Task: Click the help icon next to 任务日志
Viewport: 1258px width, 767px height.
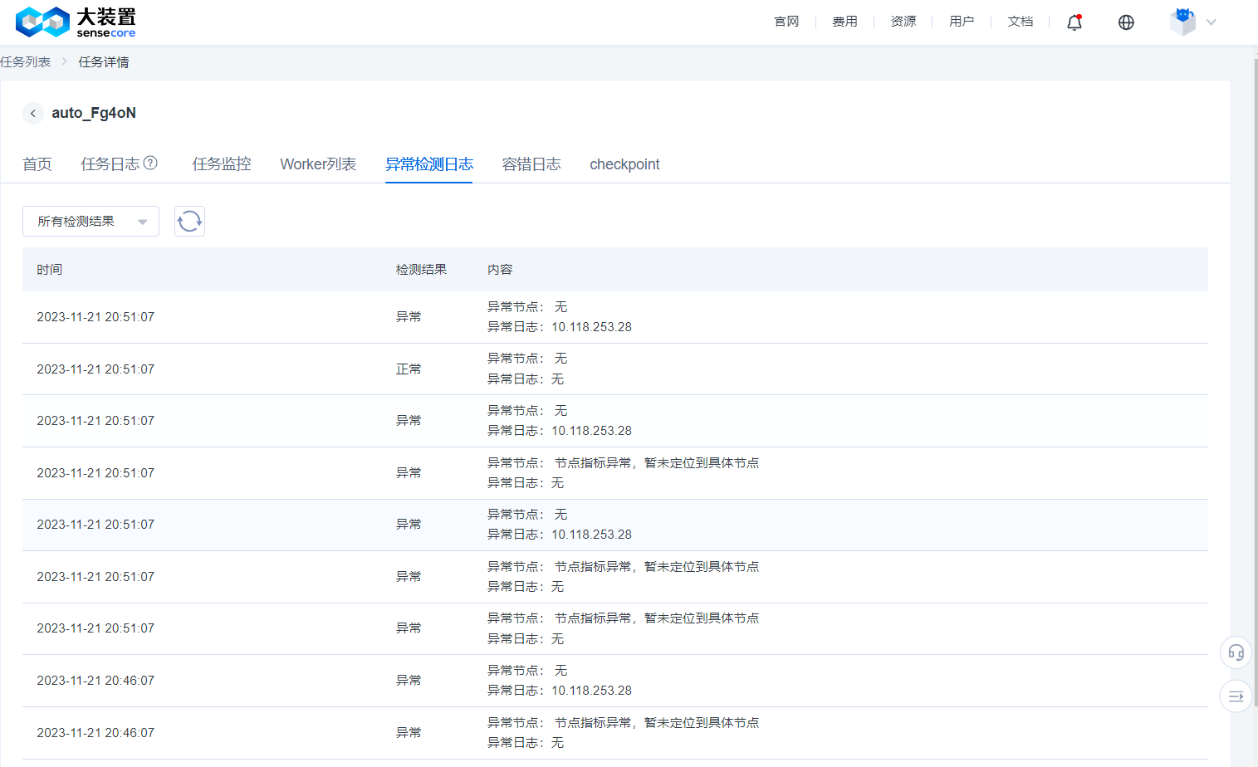Action: (150, 164)
